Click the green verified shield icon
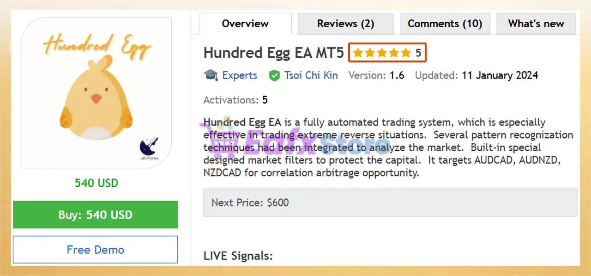591x276 pixels. pos(275,76)
